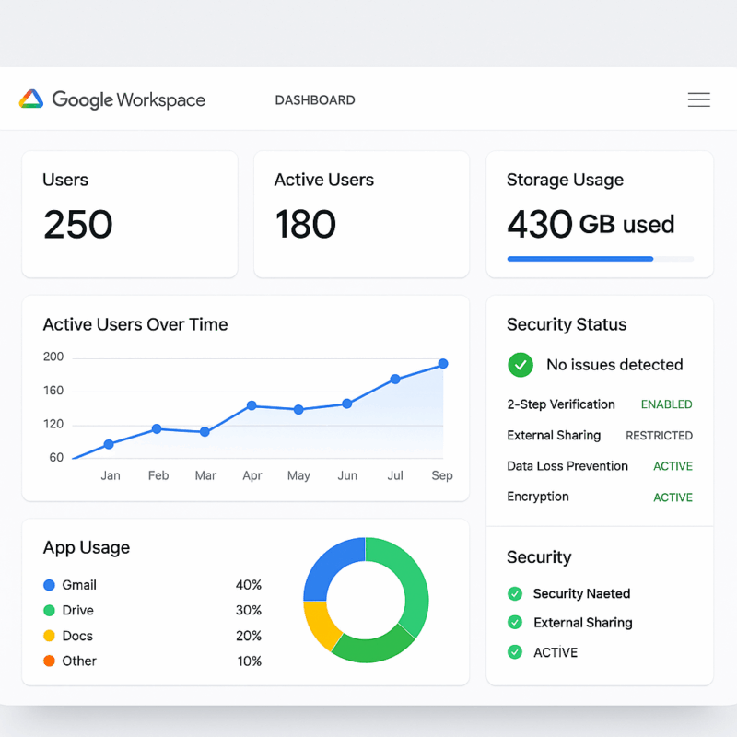Screen dimensions: 737x737
Task: Click the Sep data point on line chart
Action: pos(443,364)
